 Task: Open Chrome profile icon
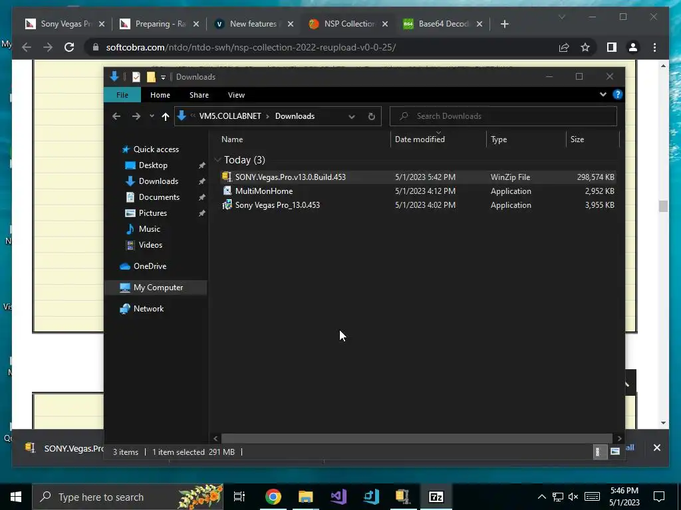(633, 47)
